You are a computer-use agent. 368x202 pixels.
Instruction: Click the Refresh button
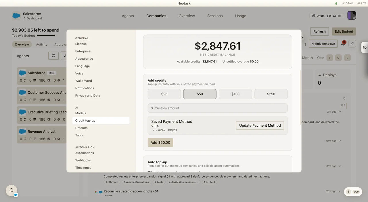(319, 32)
